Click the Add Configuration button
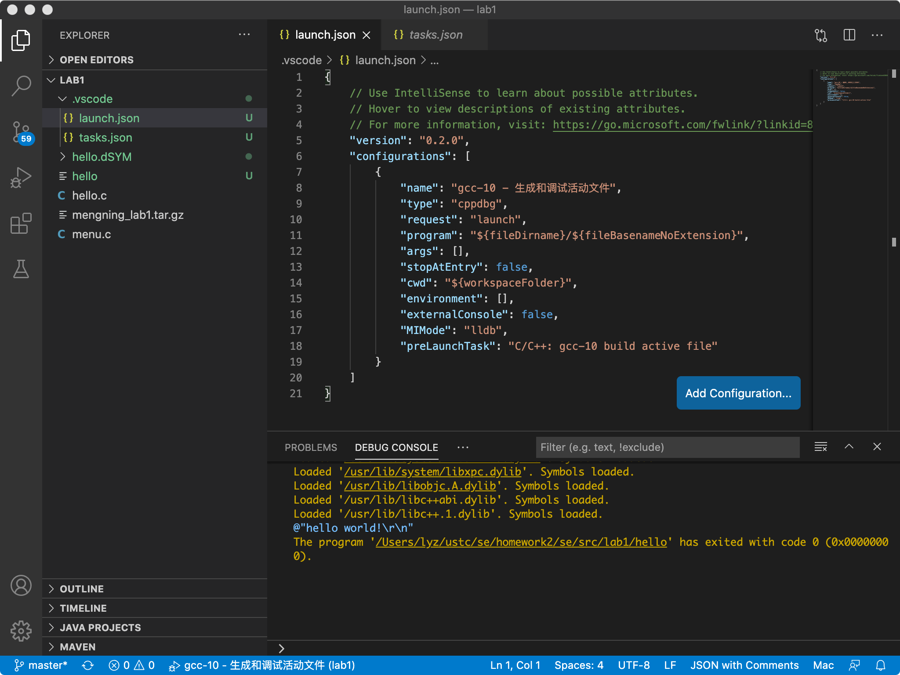 pyautogui.click(x=738, y=393)
